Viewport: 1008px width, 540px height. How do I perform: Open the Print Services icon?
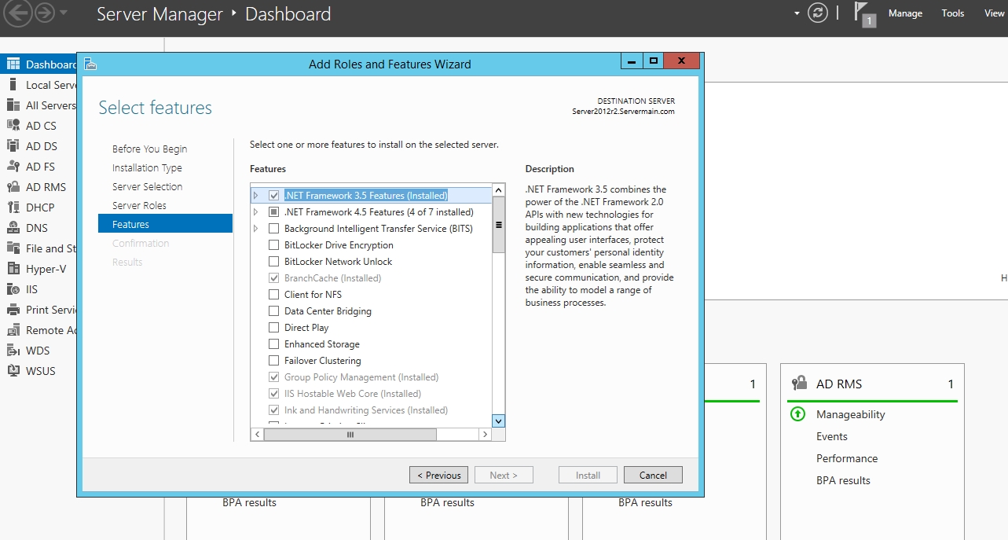(13, 310)
